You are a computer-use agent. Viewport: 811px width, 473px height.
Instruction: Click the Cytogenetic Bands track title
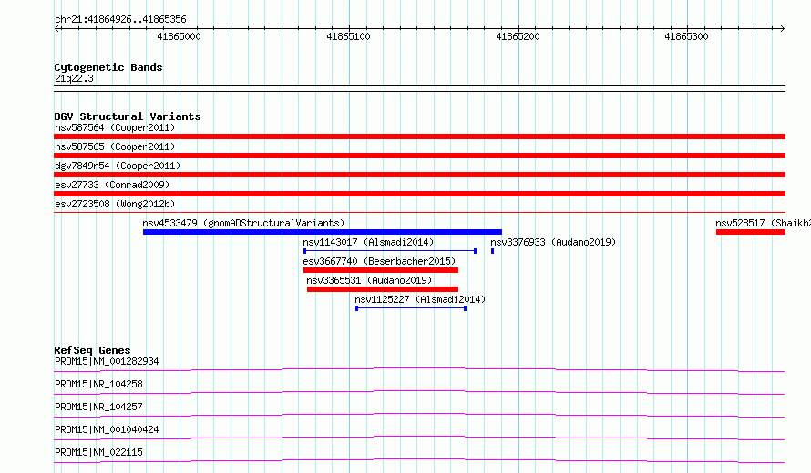click(108, 67)
